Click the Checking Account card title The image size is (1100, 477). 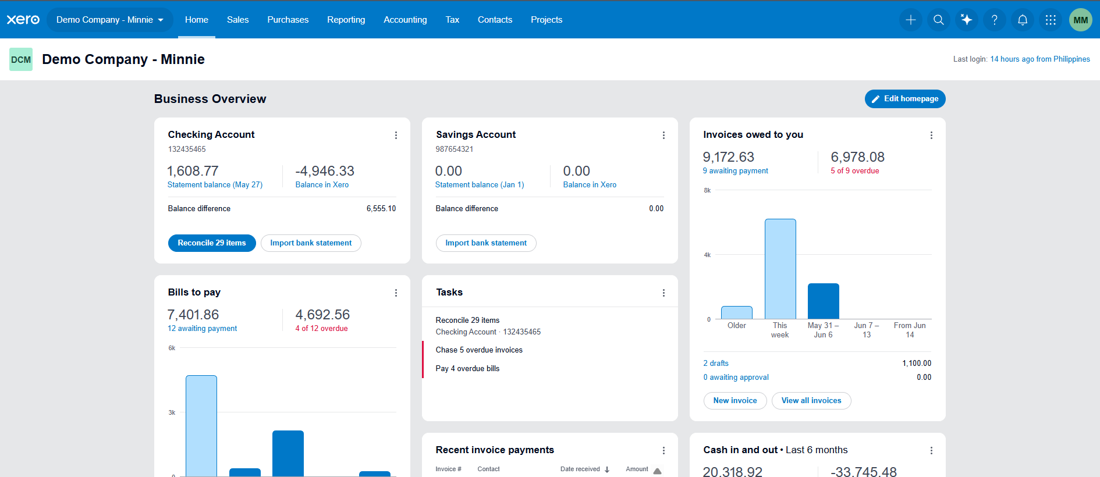click(211, 135)
